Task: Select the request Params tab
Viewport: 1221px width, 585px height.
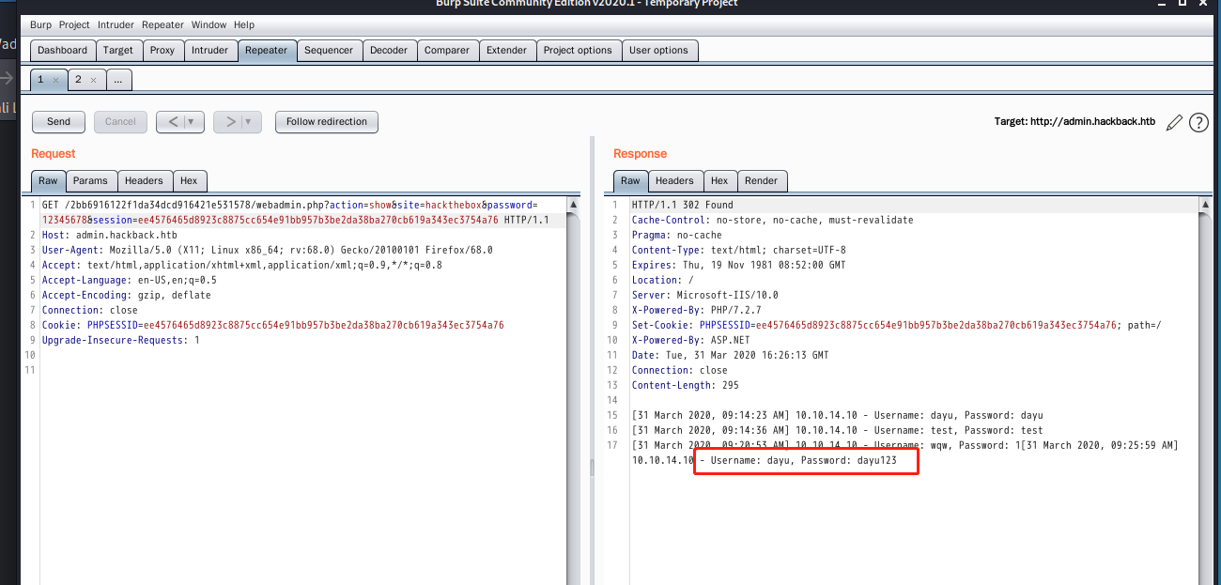Action: tap(91, 180)
